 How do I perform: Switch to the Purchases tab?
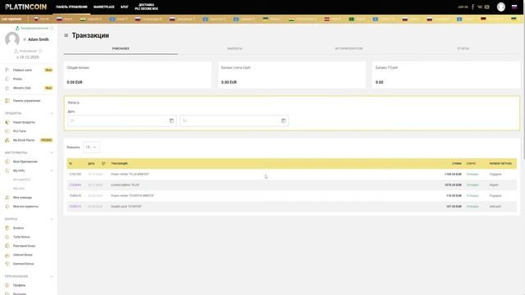(121, 48)
